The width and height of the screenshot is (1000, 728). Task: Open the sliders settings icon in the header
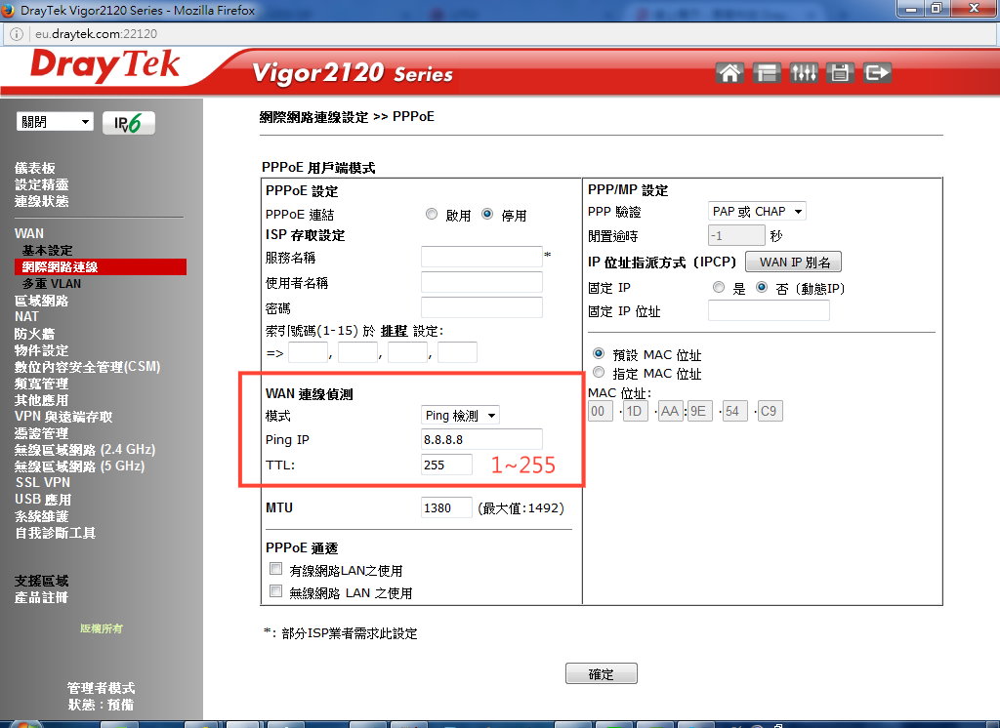click(804, 72)
